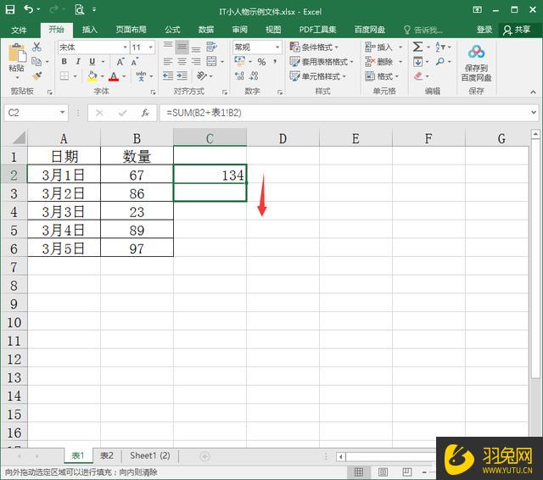The height and width of the screenshot is (480, 543).
Task: Switch to the 数据 tab
Action: (206, 30)
